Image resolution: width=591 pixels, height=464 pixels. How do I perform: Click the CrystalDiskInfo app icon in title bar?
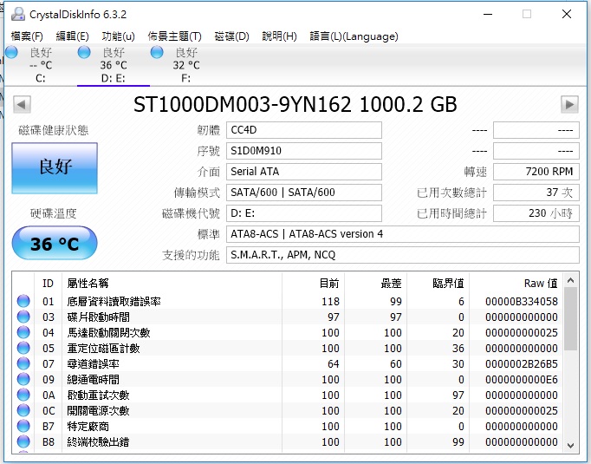[x=17, y=15]
